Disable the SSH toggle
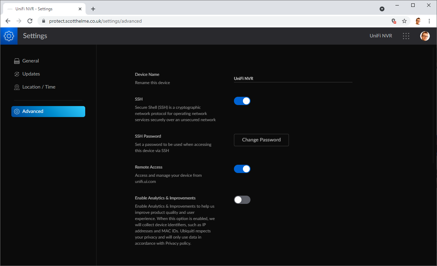437x266 pixels. pos(242,101)
